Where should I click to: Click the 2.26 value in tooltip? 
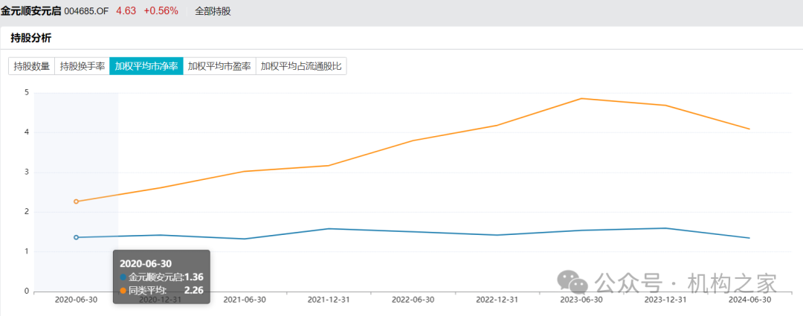pos(194,291)
